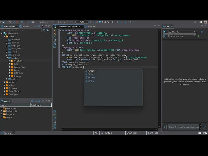Screen dimensions: 208x156
Task: Expand the customers table node
Action: (x=7, y=40)
